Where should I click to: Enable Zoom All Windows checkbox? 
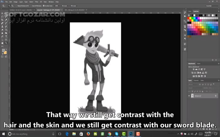pos(31,6)
